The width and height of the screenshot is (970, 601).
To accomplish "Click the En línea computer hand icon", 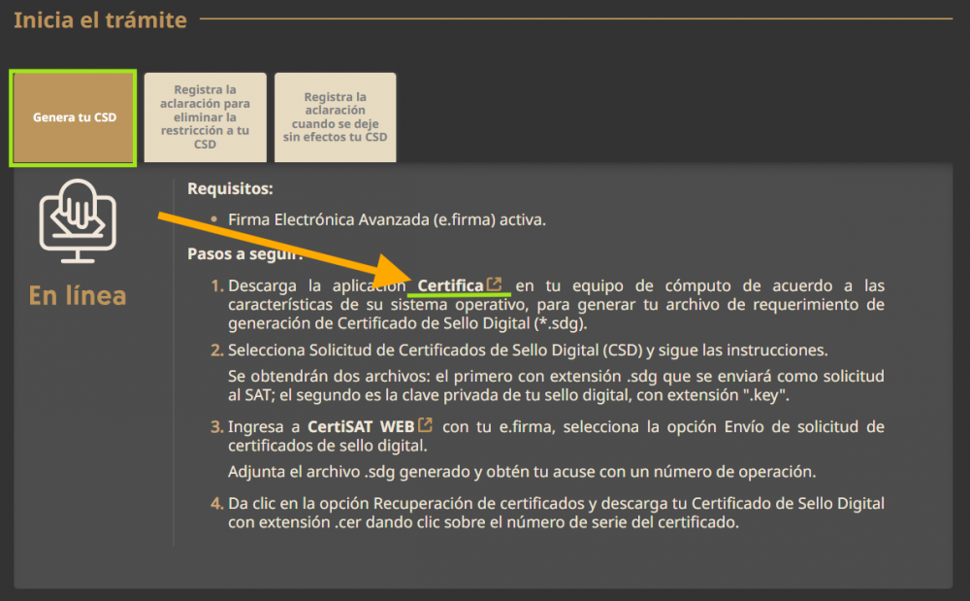I will (x=78, y=221).
